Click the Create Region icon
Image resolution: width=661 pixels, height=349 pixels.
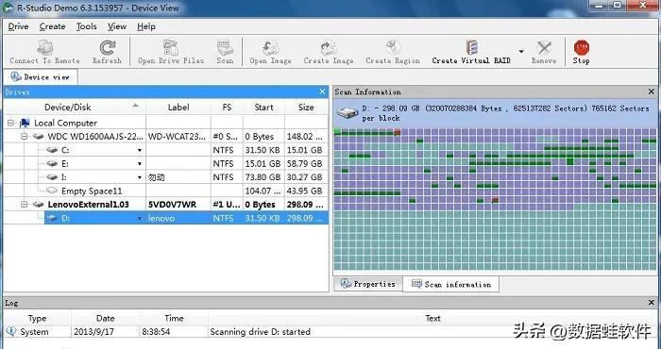393,52
